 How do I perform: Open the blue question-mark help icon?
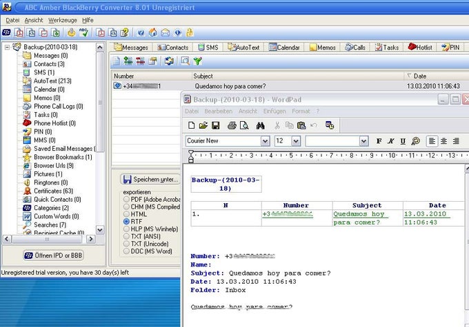pyautogui.click(x=141, y=32)
